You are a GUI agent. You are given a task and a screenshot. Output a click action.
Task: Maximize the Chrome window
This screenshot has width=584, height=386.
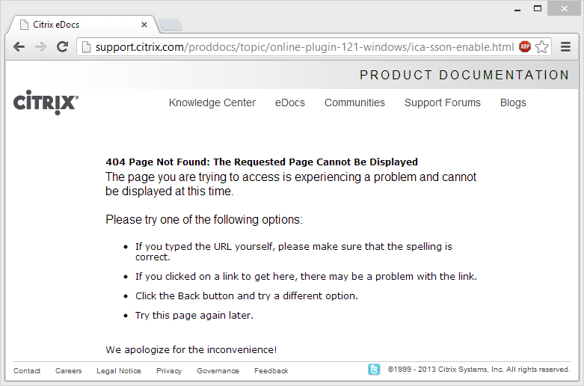538,8
